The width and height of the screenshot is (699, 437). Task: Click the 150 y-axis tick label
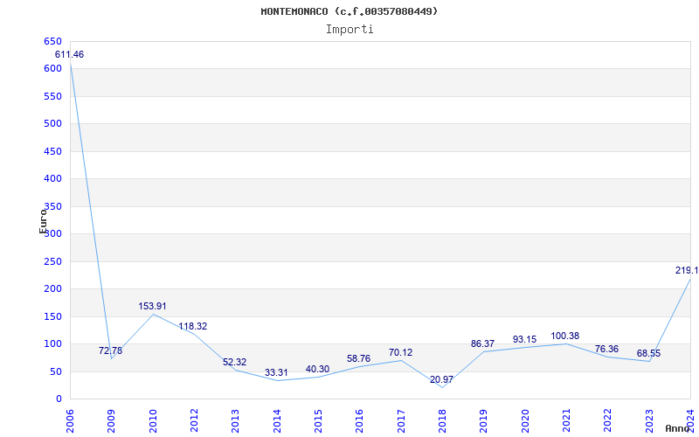[x=52, y=316]
